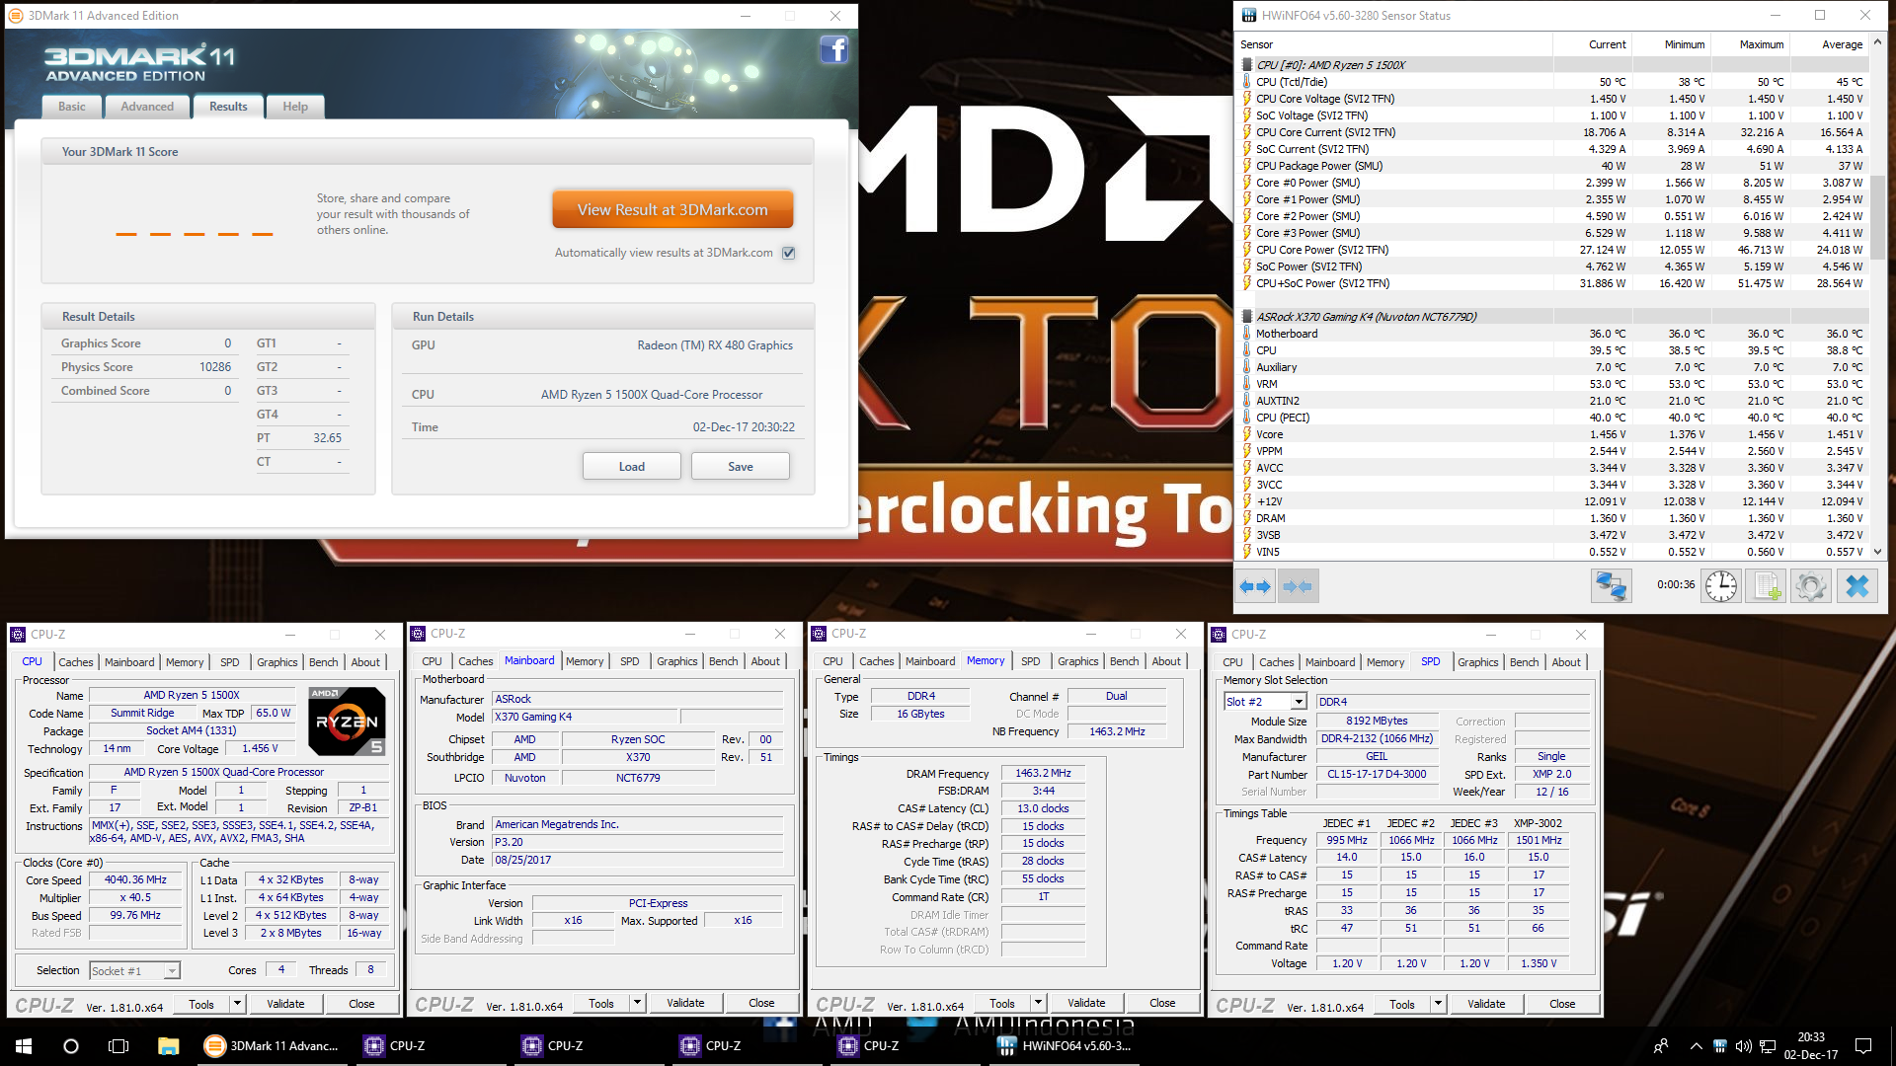Switch to the Advanced tab in 3DMark 11
This screenshot has height=1066, width=1896.
[x=147, y=107]
